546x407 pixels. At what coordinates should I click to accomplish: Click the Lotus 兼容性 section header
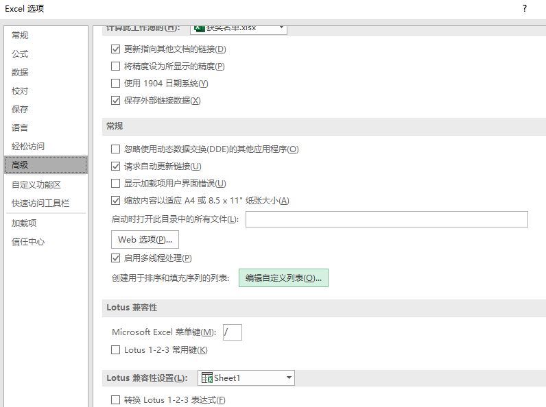(132, 308)
